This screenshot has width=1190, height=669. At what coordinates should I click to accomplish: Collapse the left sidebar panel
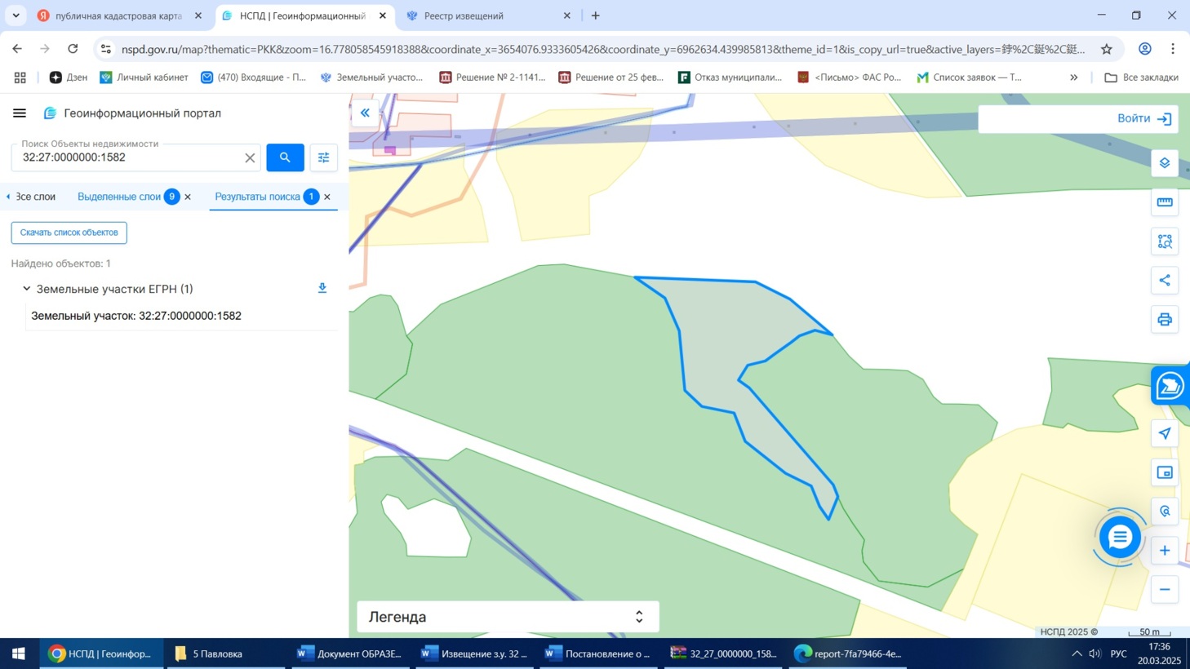(365, 113)
